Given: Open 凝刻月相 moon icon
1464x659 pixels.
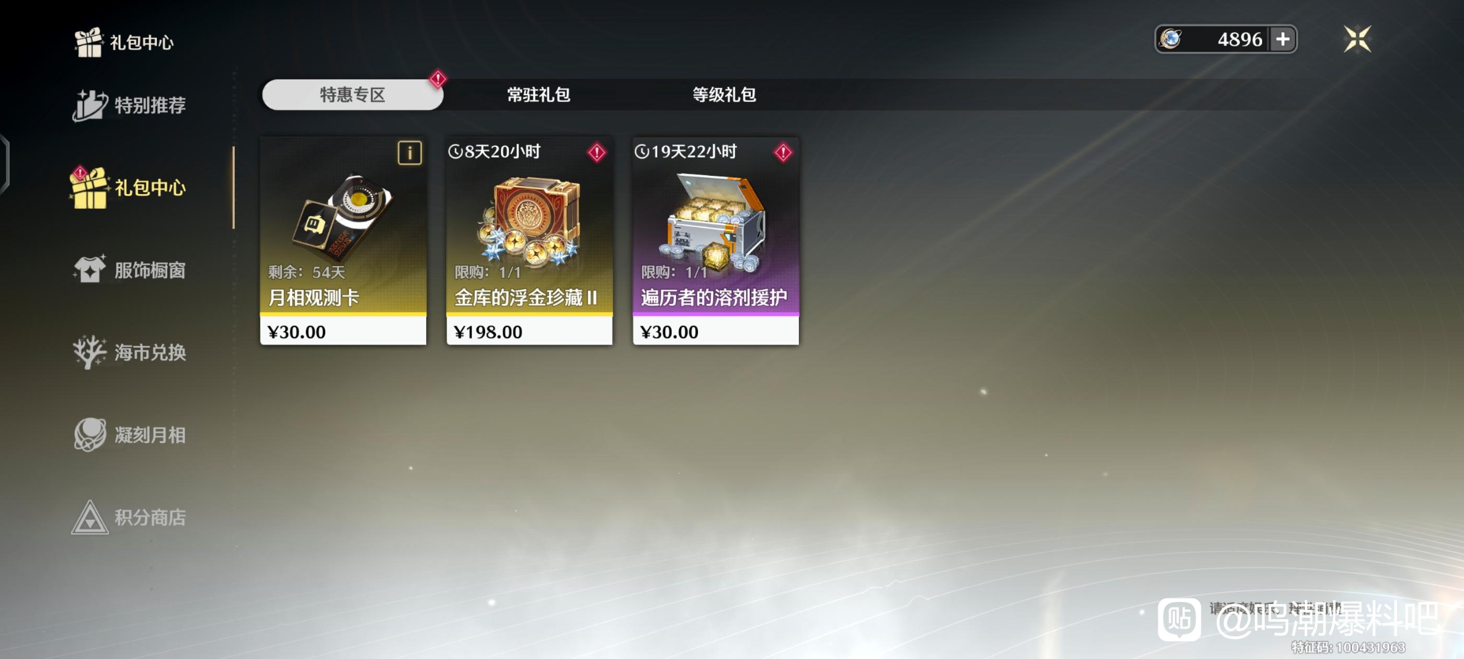Looking at the screenshot, I should point(90,435).
